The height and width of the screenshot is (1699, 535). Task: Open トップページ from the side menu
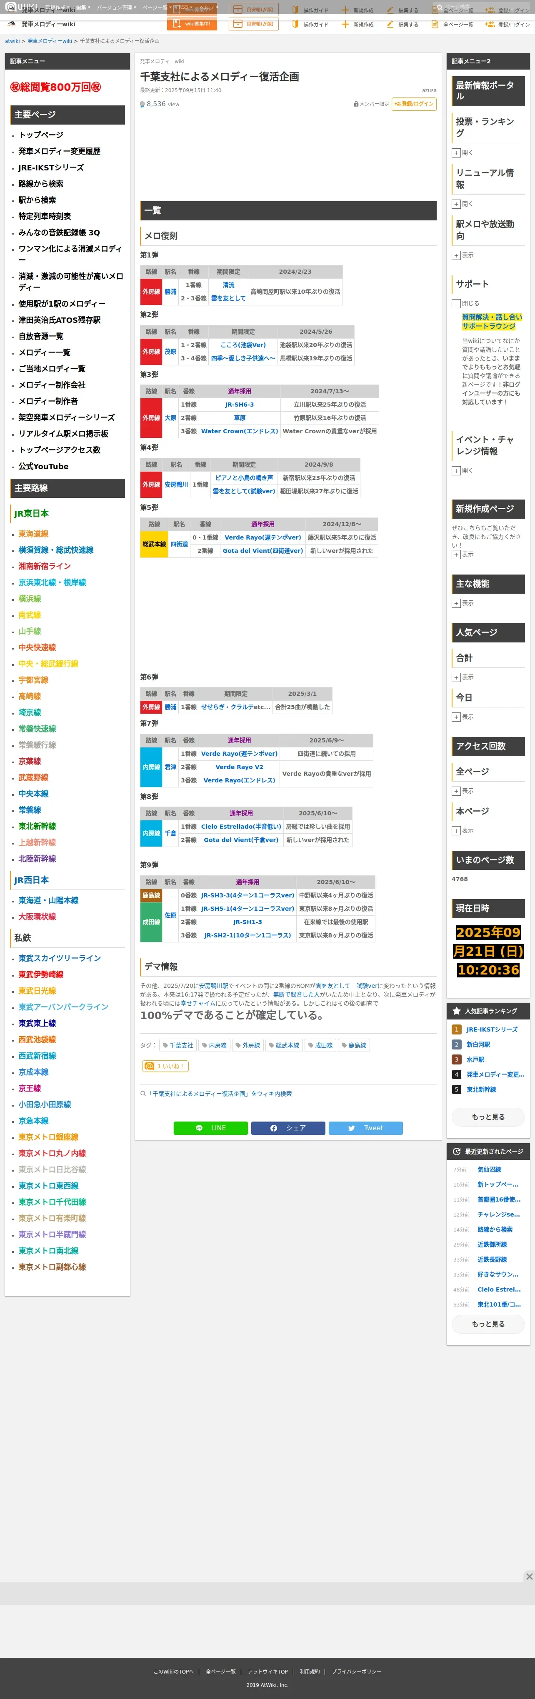coord(41,135)
